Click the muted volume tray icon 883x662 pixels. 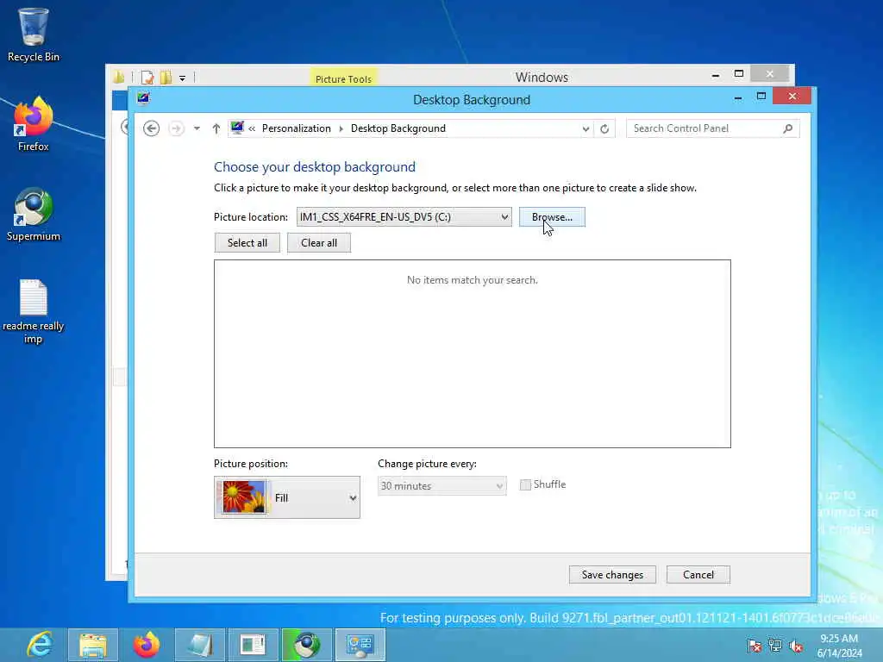(796, 646)
